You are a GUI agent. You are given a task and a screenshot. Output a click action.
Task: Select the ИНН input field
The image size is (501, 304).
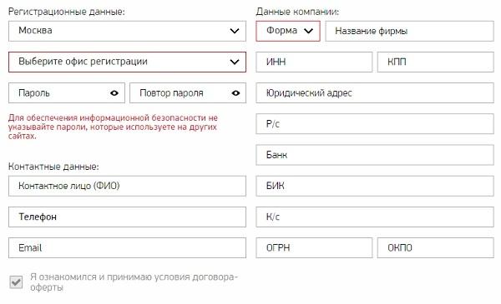click(x=314, y=62)
